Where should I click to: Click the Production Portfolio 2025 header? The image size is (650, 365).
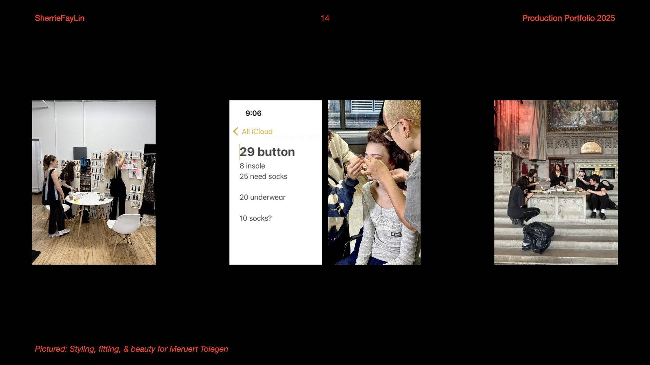pos(568,18)
